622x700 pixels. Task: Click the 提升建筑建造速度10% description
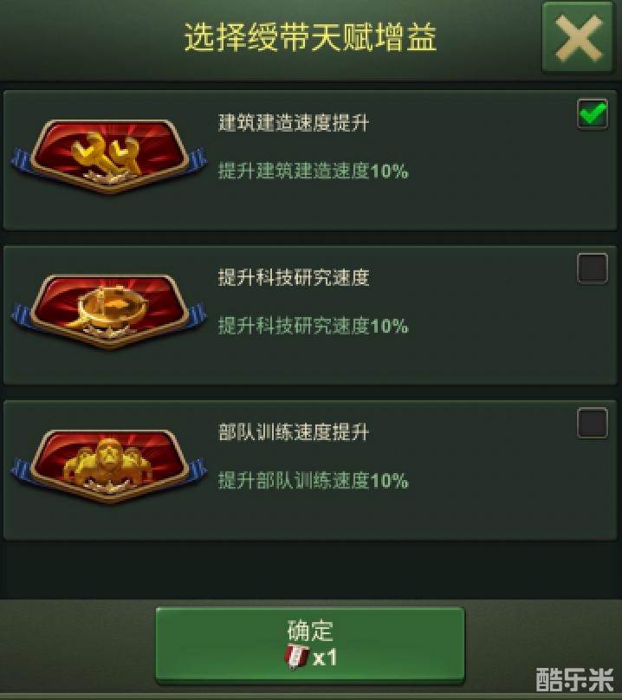[313, 171]
